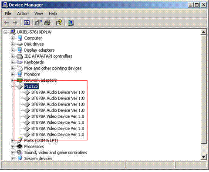Expand the IDE ATA/ATAPI controllers category

[x=13, y=56]
